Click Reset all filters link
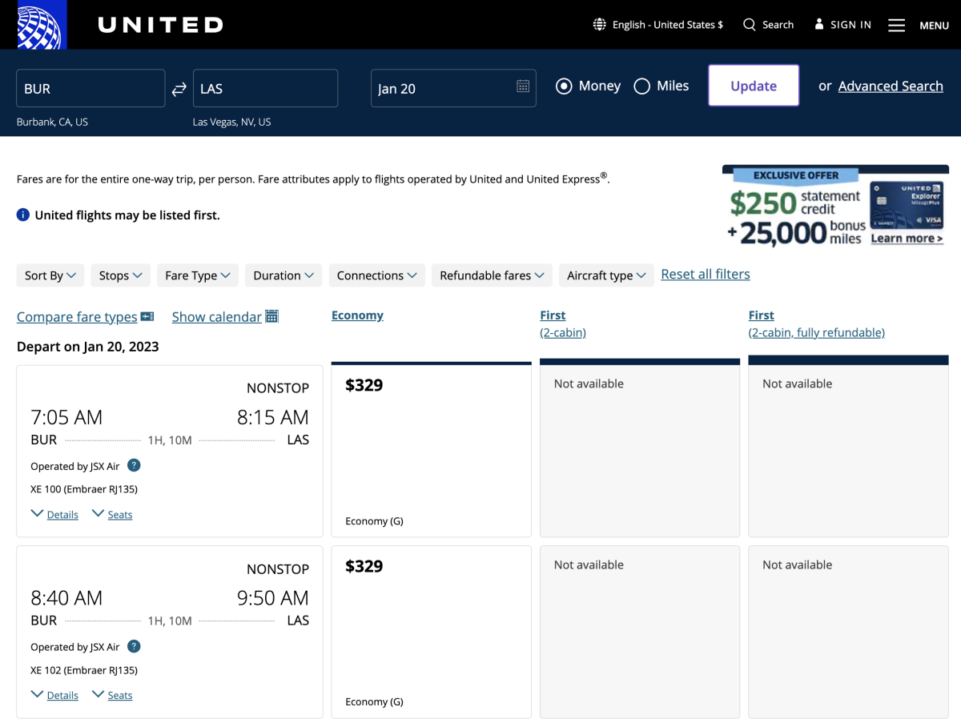The width and height of the screenshot is (961, 719). (x=706, y=275)
